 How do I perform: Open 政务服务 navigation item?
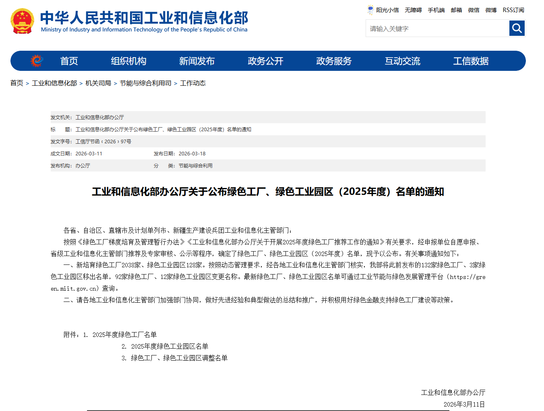pyautogui.click(x=334, y=61)
